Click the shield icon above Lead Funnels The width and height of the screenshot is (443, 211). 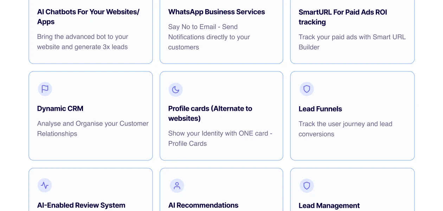point(307,89)
